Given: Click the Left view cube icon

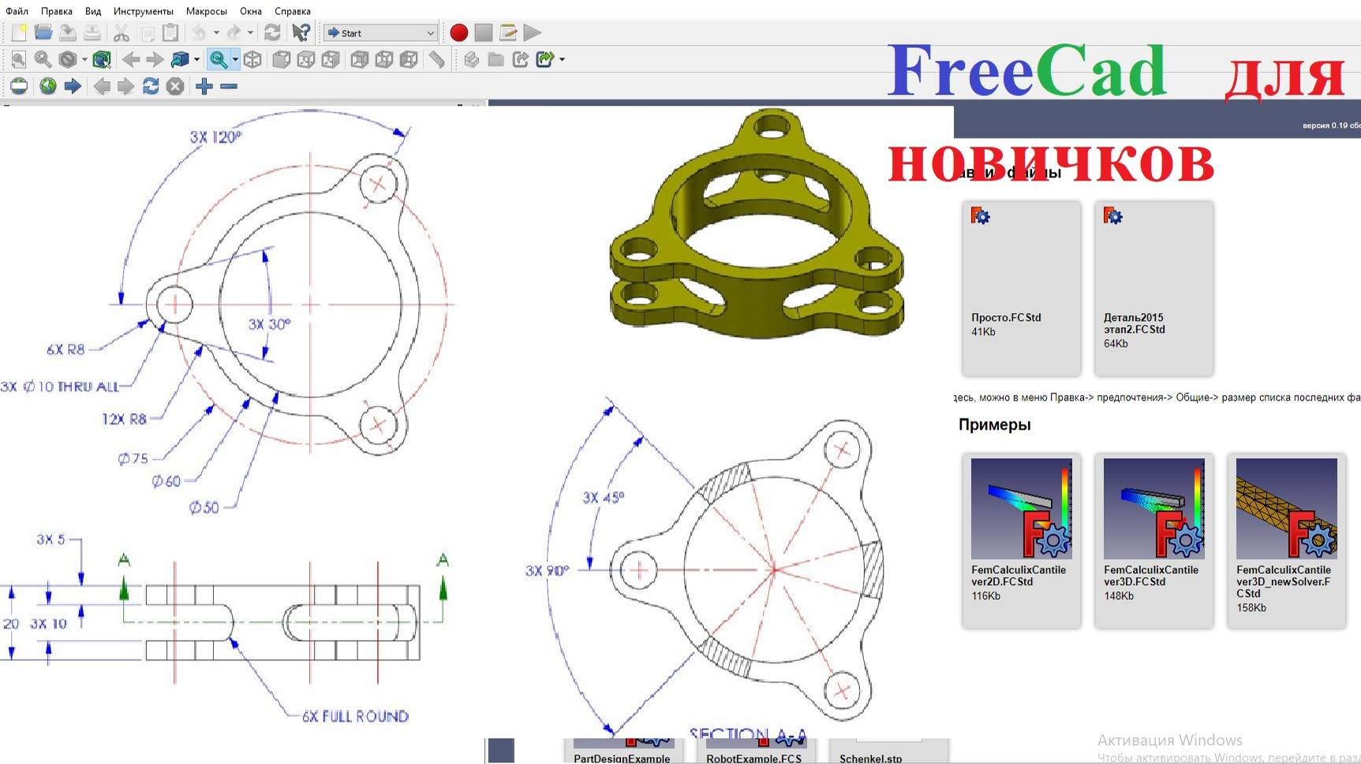Looking at the screenshot, I should pyautogui.click(x=409, y=60).
